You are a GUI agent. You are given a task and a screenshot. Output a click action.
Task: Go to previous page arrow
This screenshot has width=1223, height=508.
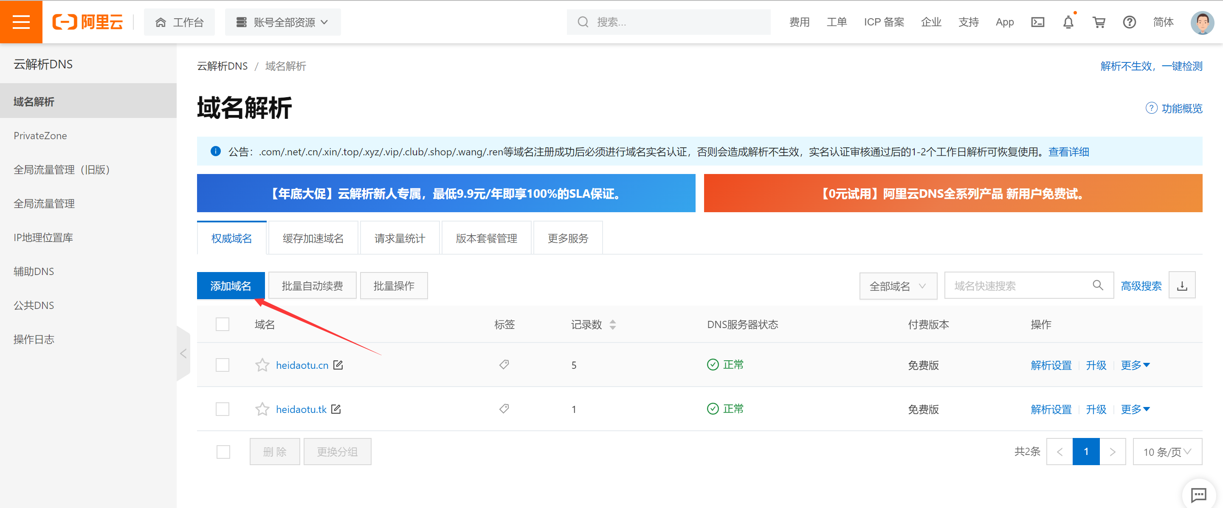click(1059, 452)
